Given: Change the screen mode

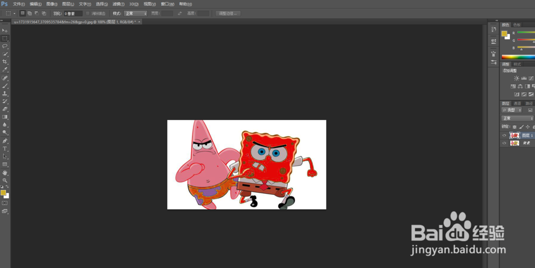Looking at the screenshot, I should pos(5,211).
